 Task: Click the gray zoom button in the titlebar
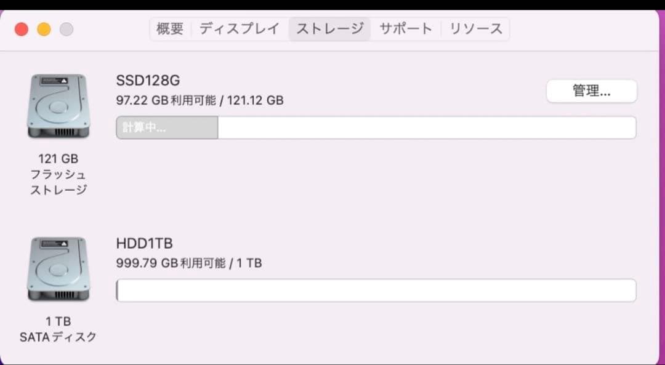(66, 28)
